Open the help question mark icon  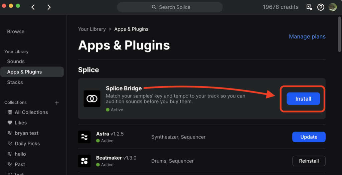coord(321,7)
